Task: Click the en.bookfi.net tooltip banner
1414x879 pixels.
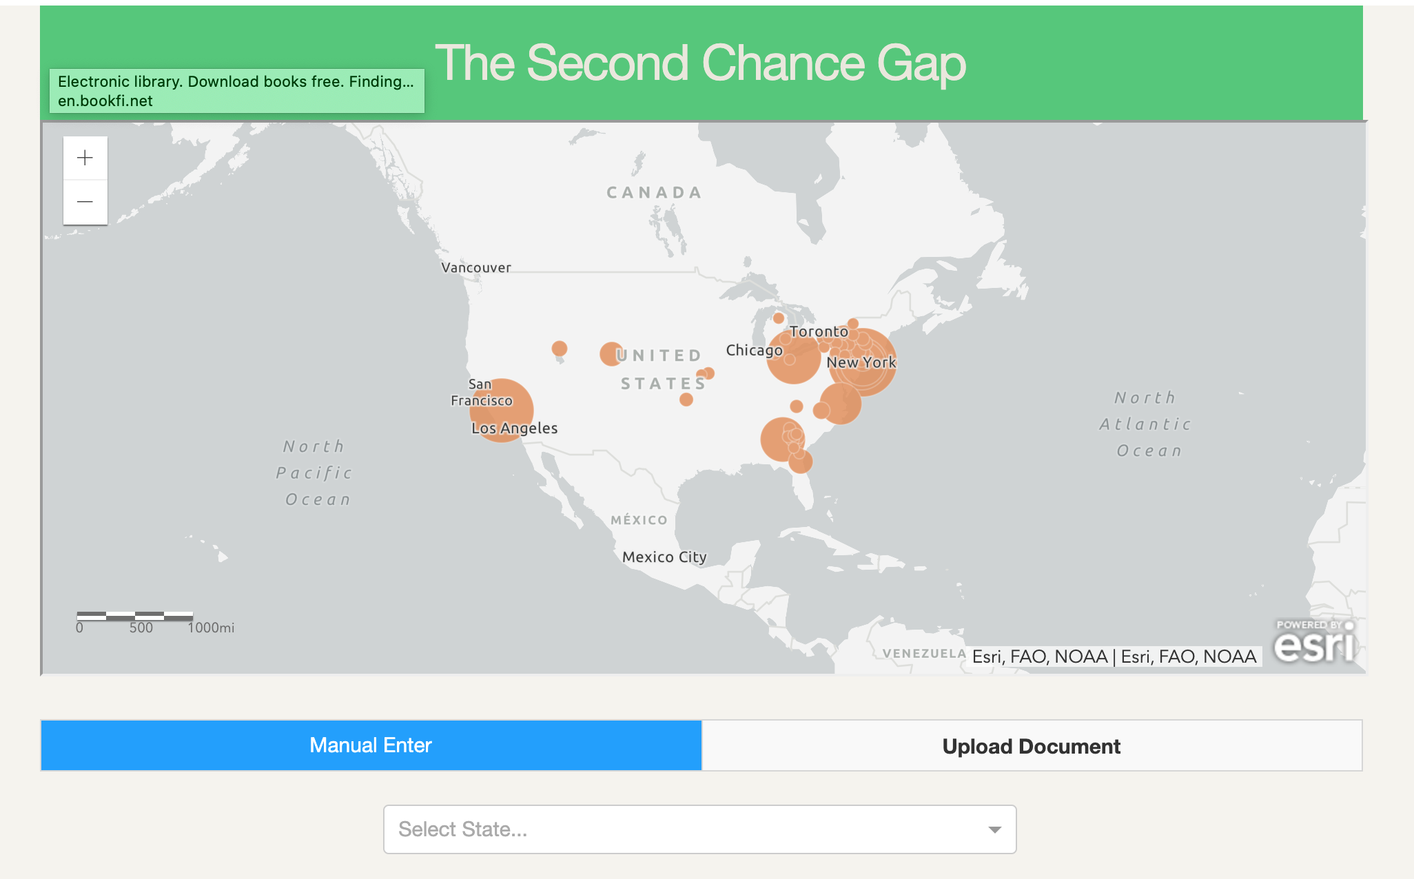Action: tap(237, 91)
